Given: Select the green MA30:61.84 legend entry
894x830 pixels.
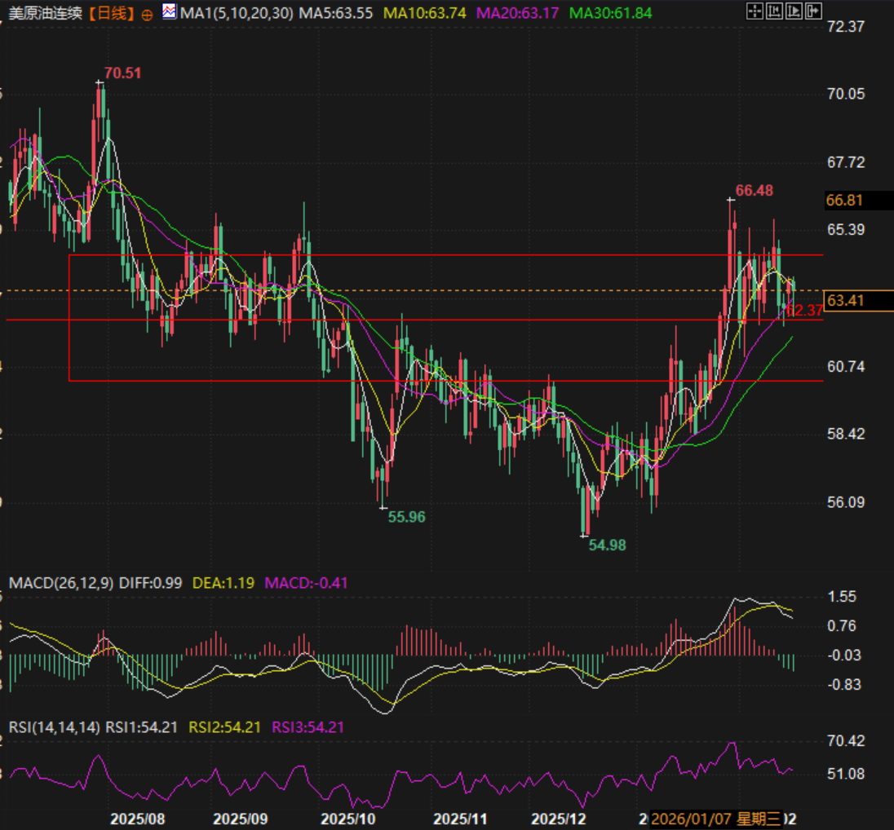Looking at the screenshot, I should coord(606,13).
